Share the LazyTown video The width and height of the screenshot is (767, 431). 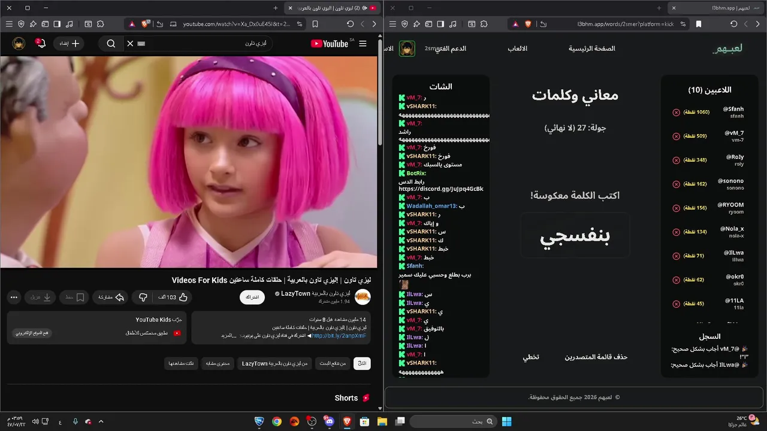click(111, 297)
